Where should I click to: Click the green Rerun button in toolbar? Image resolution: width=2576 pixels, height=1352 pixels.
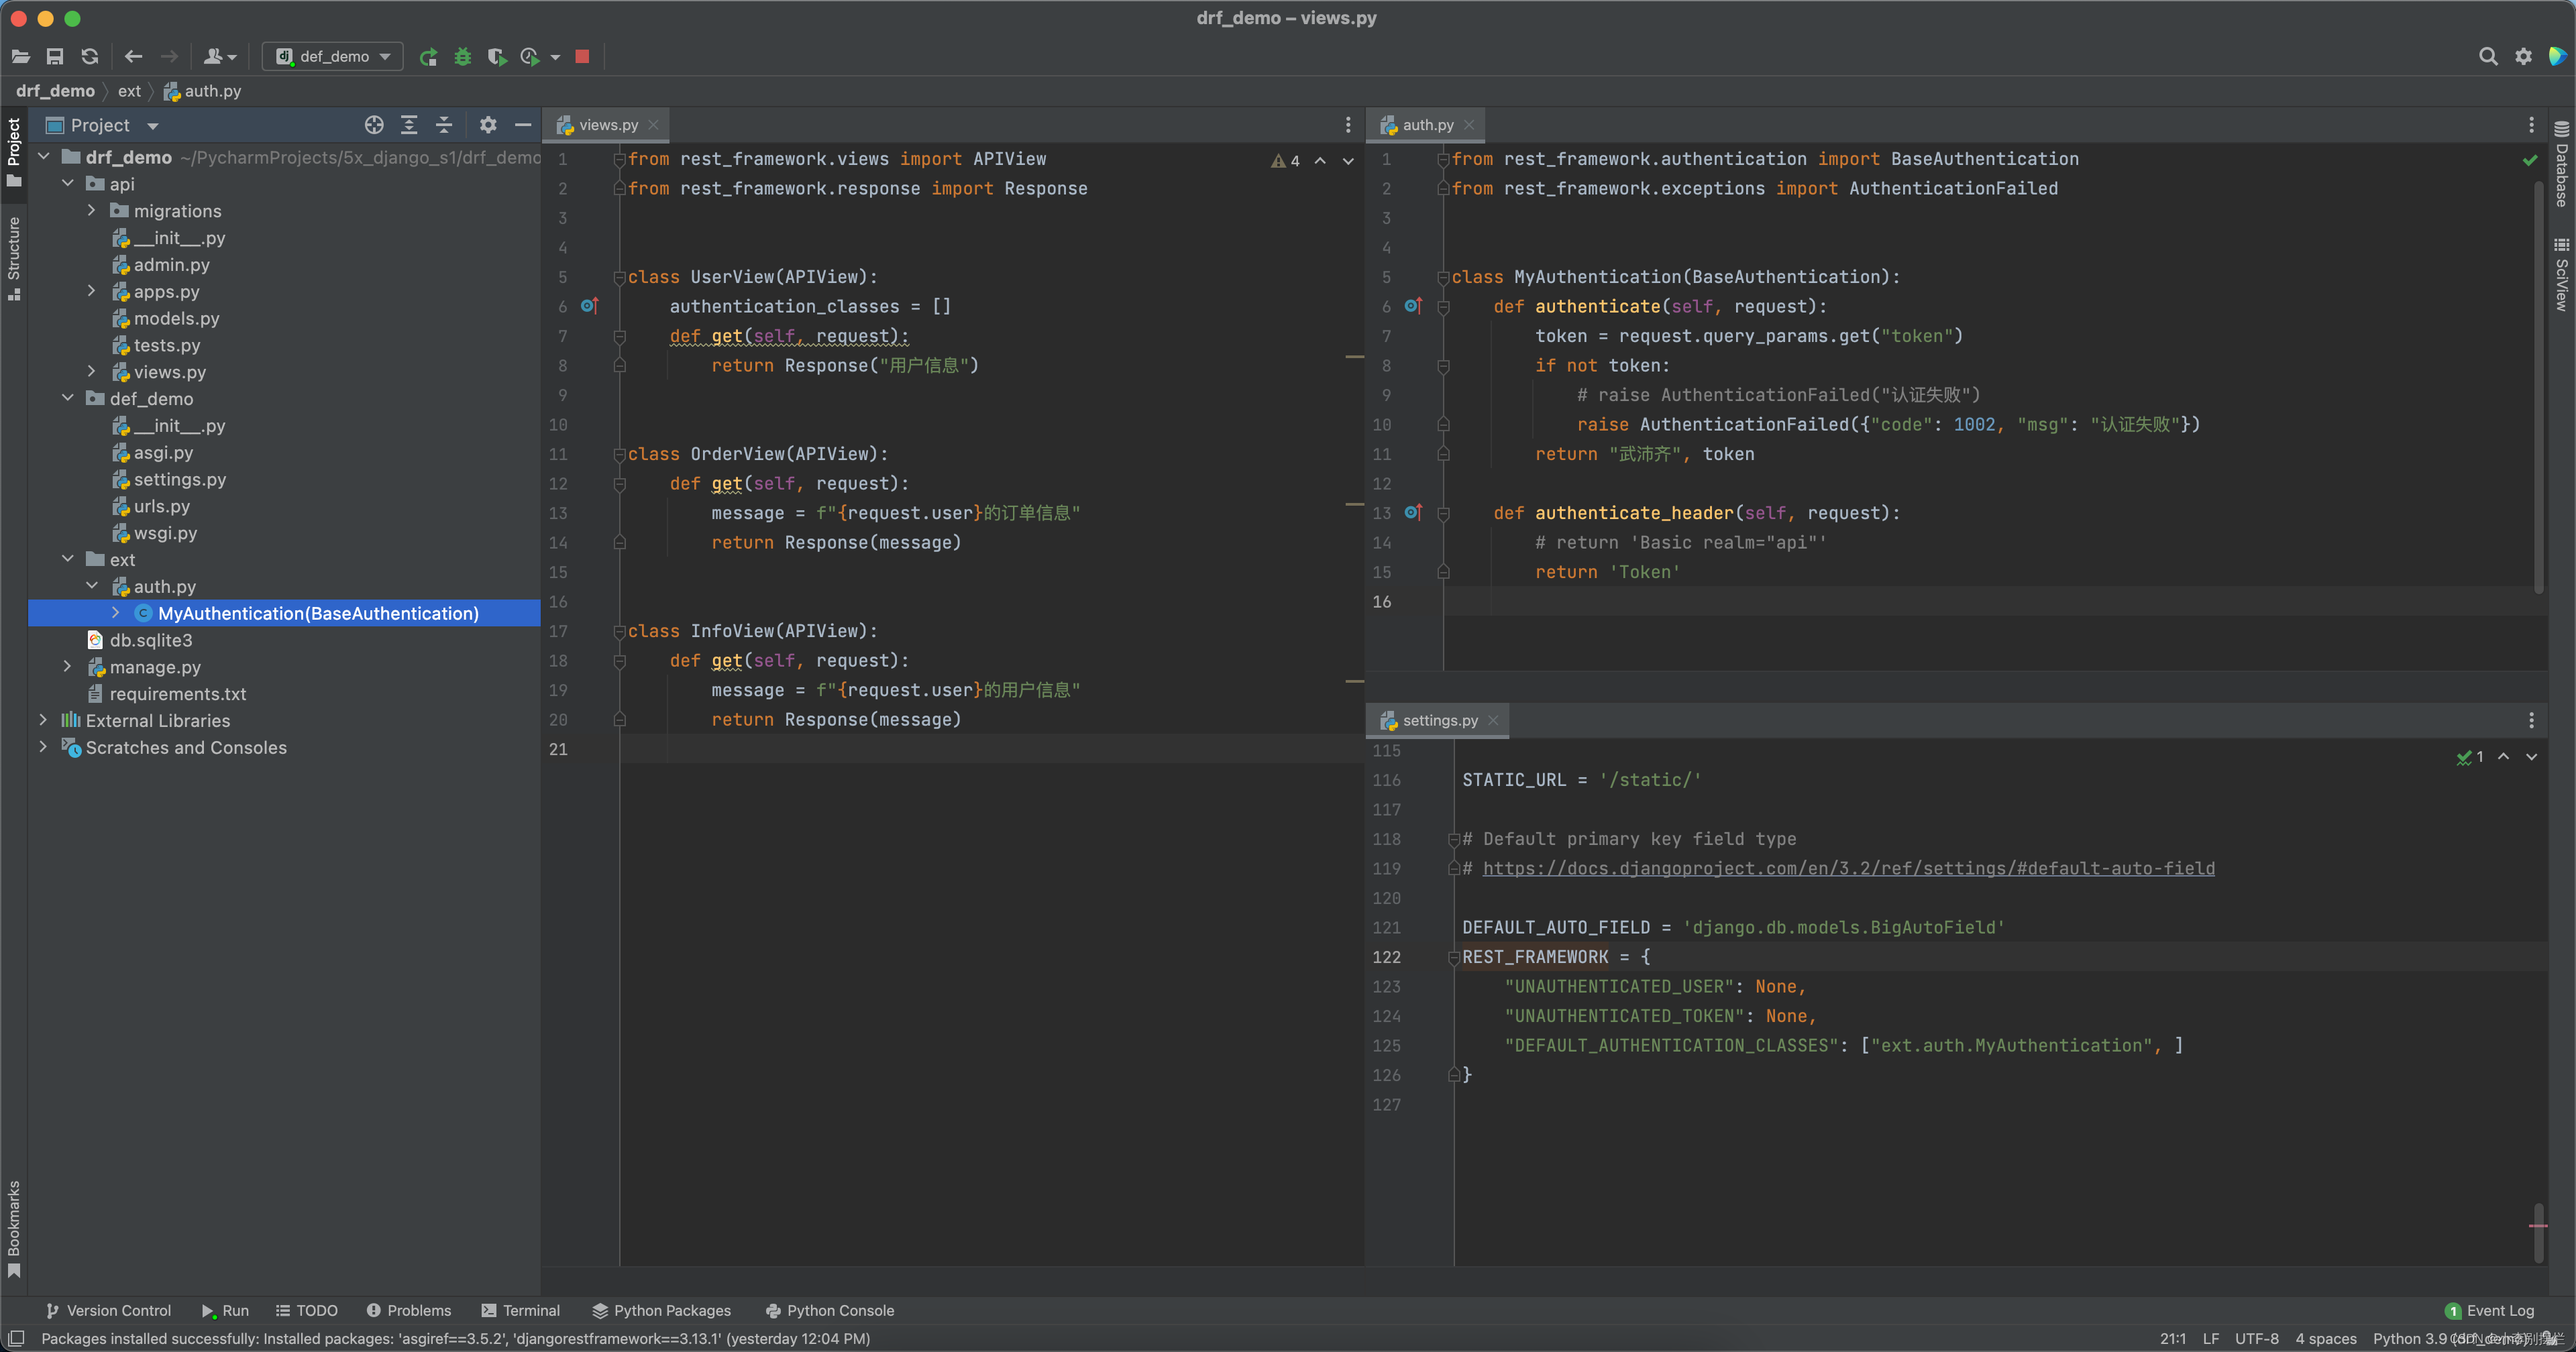pyautogui.click(x=428, y=57)
